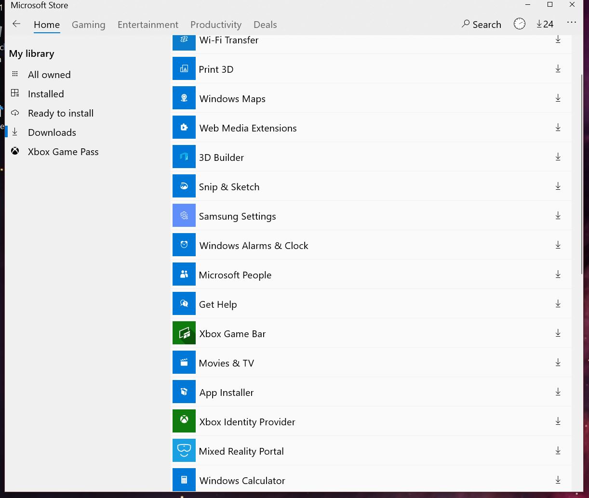Click the Get Help app icon

coord(184,304)
